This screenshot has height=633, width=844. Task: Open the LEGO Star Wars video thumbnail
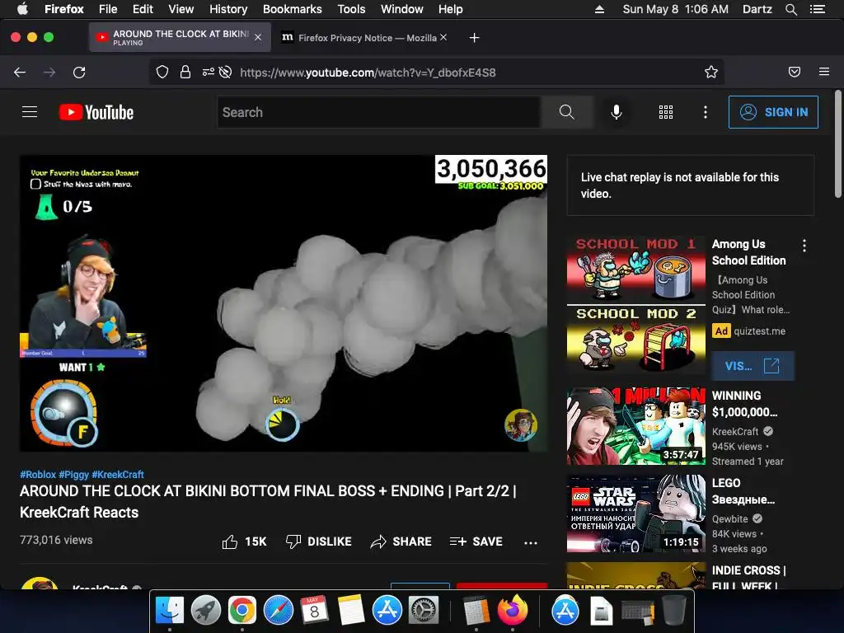pyautogui.click(x=635, y=513)
